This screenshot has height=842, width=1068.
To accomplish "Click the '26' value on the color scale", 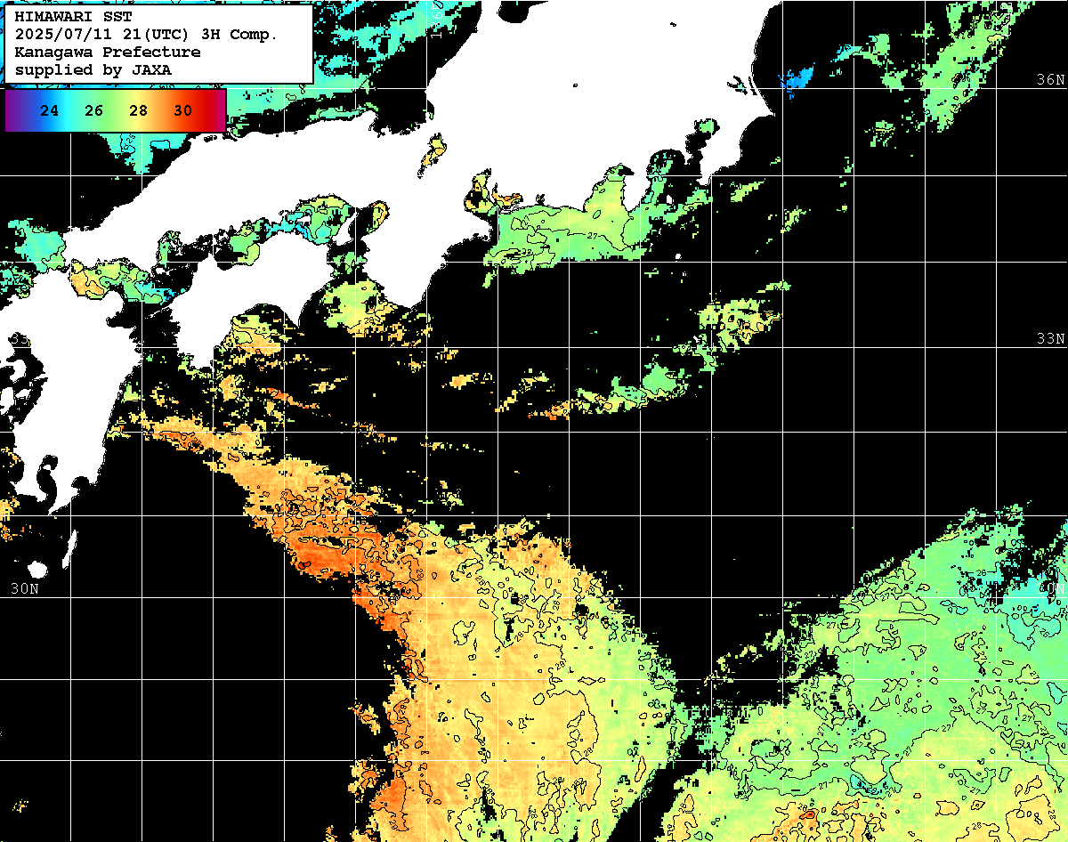I will coord(94,111).
